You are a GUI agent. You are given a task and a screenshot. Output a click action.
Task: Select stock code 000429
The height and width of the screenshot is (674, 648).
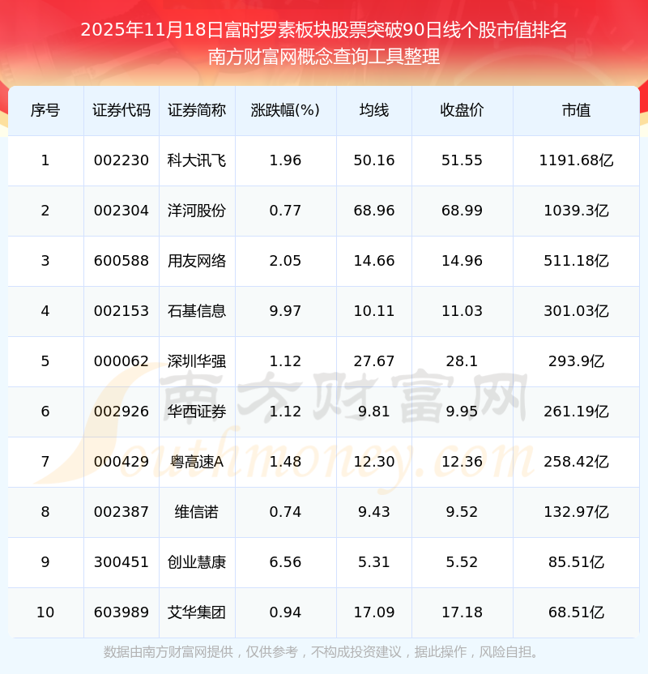(122, 462)
